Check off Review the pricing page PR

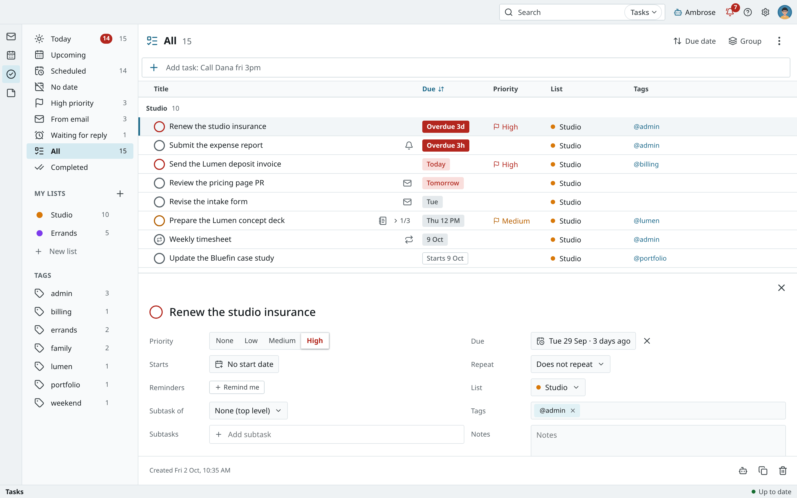click(x=159, y=183)
